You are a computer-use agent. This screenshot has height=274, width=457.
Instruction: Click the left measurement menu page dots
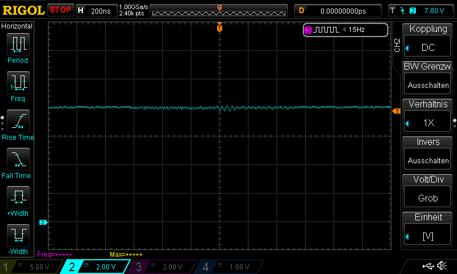coord(2,123)
